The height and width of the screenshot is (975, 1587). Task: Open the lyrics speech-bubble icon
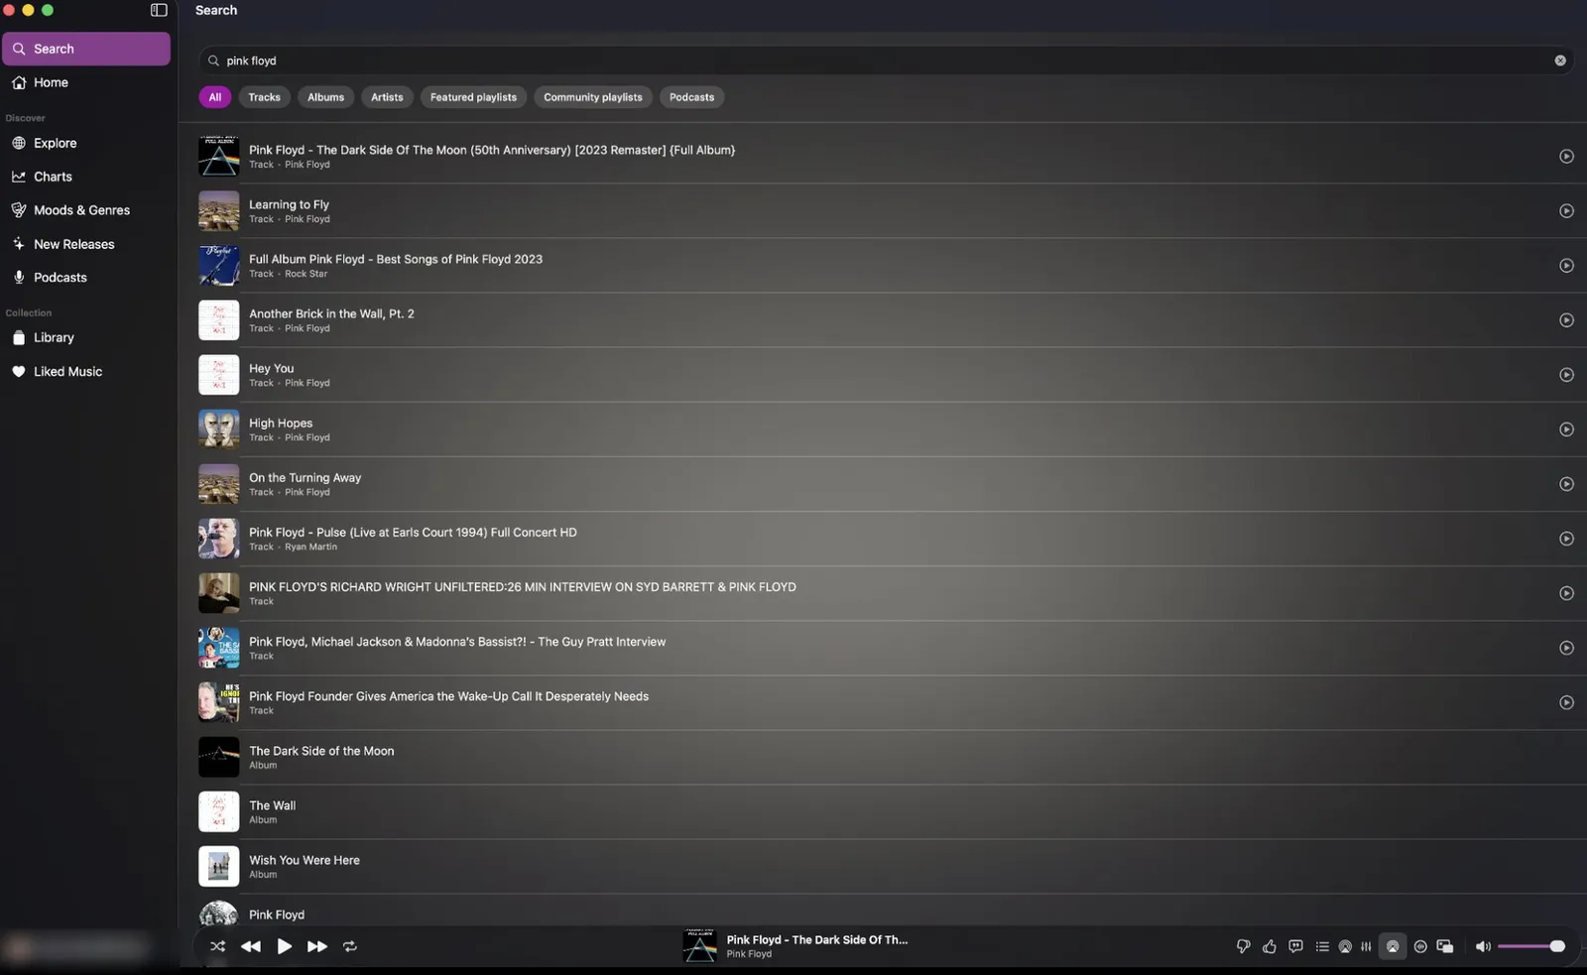click(1295, 946)
